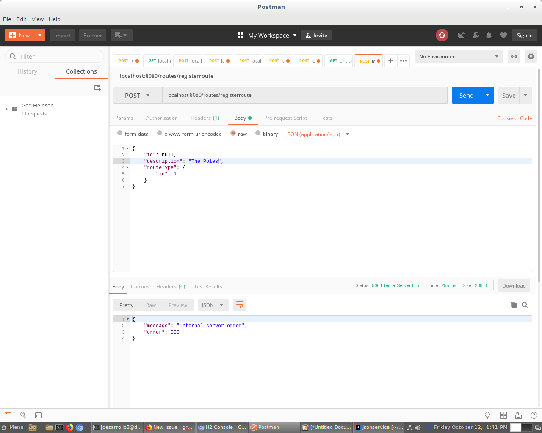
Task: Open the File menu
Action: [x=7, y=19]
